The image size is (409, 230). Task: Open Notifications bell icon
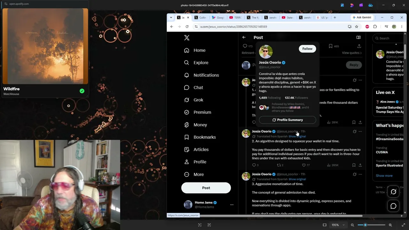tap(187, 75)
